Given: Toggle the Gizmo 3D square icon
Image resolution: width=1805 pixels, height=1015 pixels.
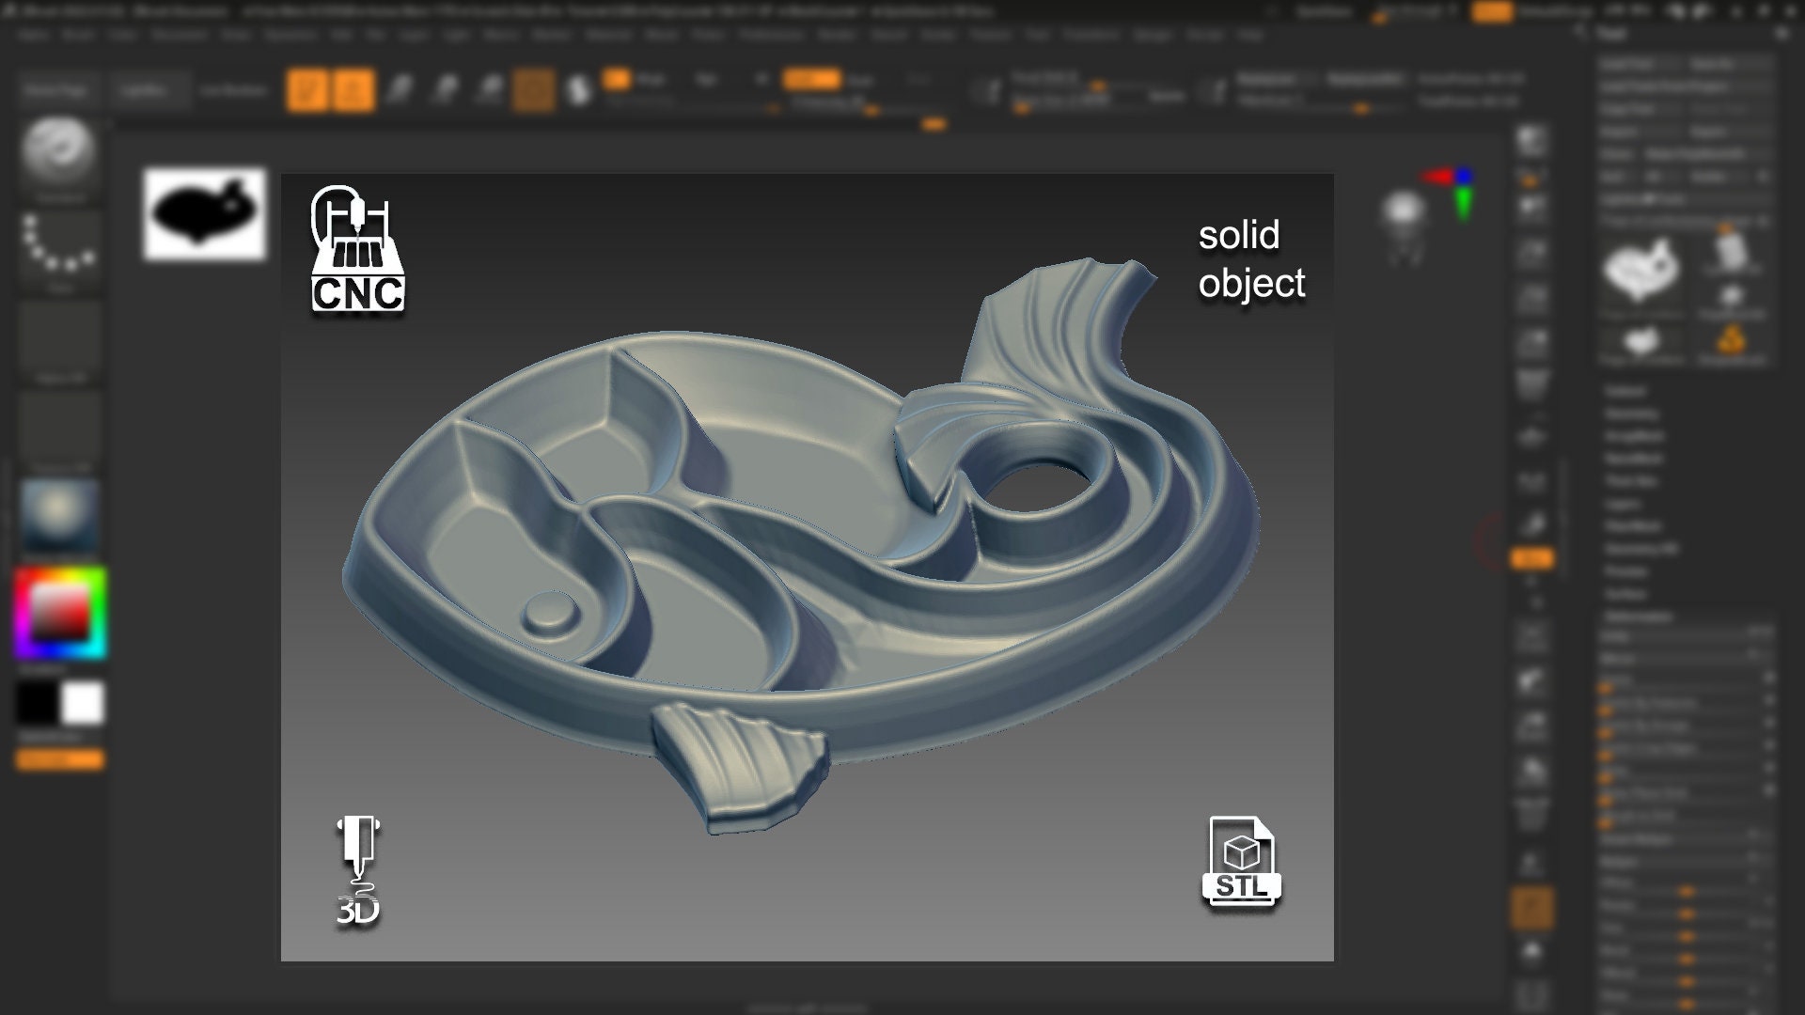Looking at the screenshot, I should (533, 90).
